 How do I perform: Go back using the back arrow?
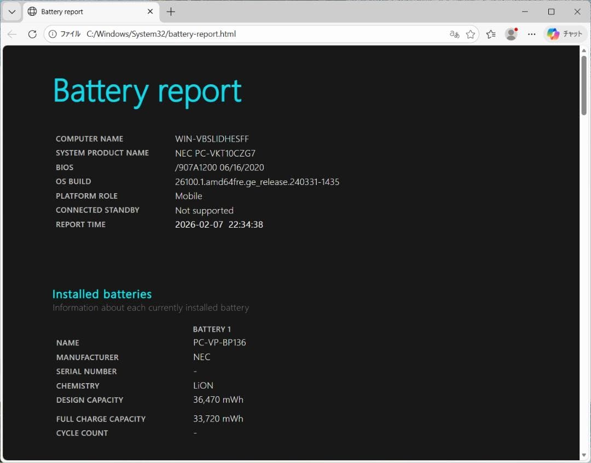click(x=12, y=33)
